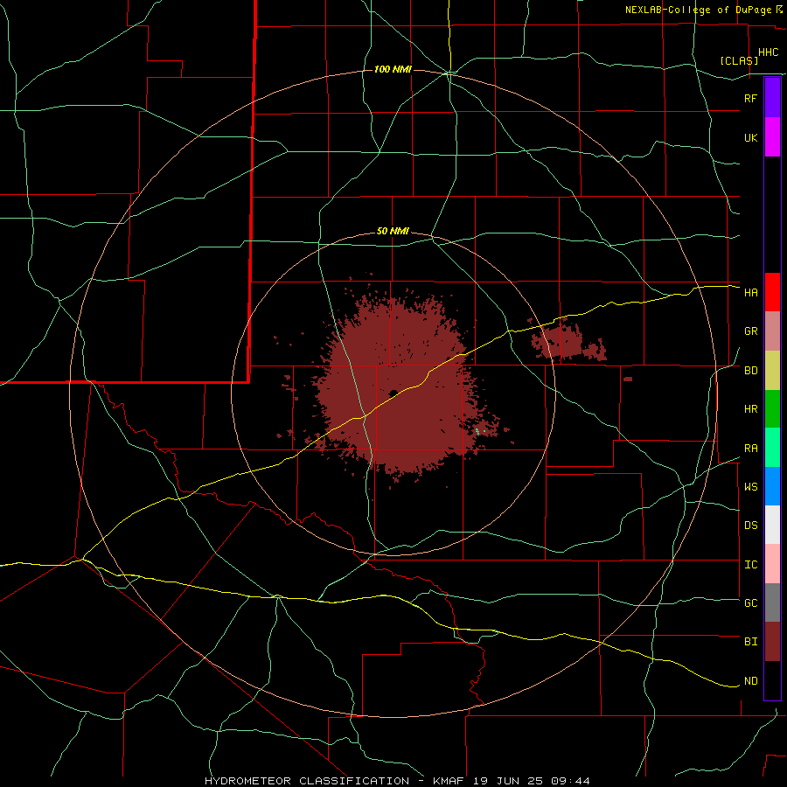
Task: Click the small green rain echo pixel
Action: (477, 430)
